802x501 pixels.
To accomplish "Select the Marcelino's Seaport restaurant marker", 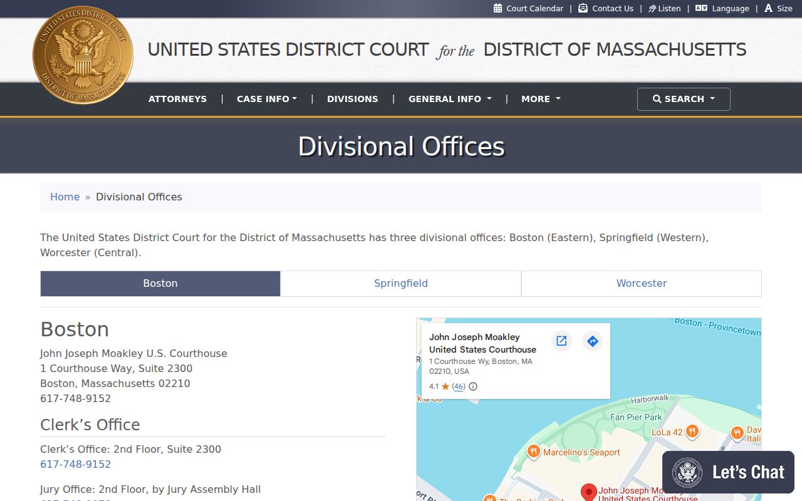I will click(x=533, y=451).
